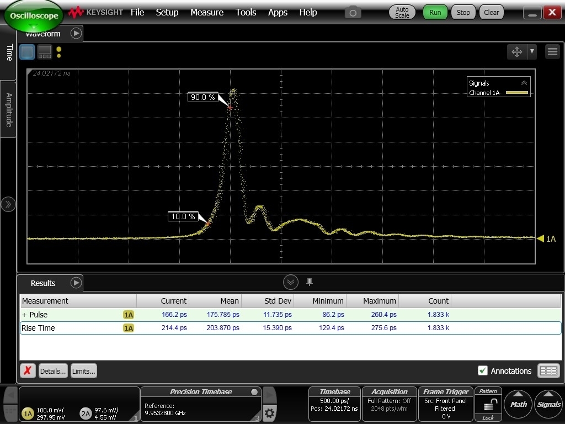Collapse the results panel with double chevron
The width and height of the screenshot is (565, 424).
pyautogui.click(x=291, y=283)
